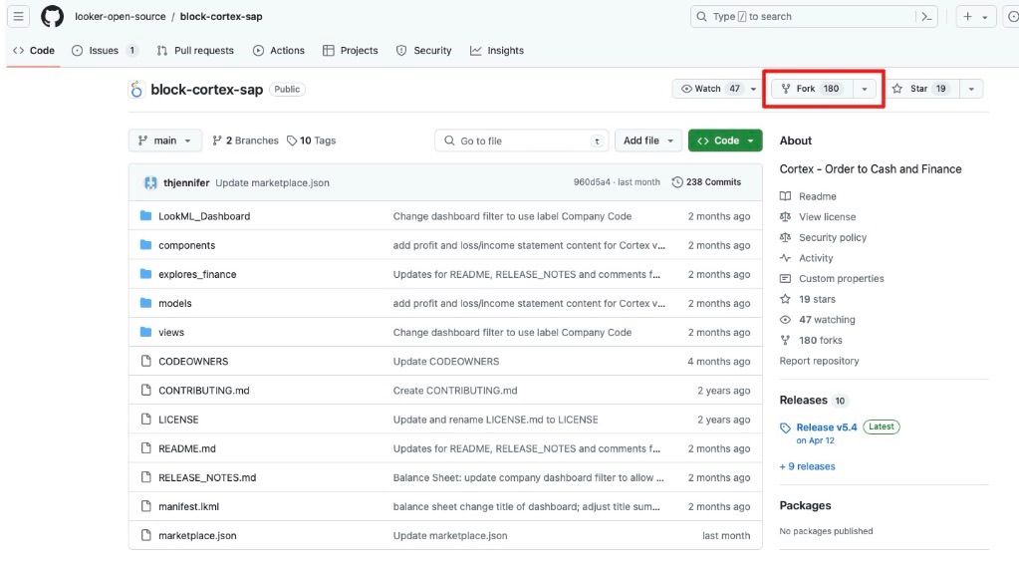Click thjennifer's commit author avatar
The width and height of the screenshot is (1019, 568).
(x=150, y=182)
